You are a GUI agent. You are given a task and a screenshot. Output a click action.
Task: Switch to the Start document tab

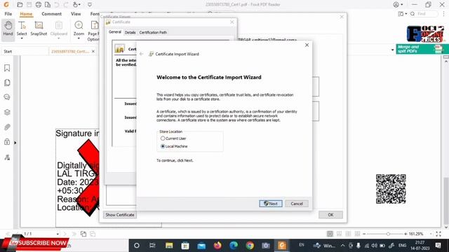click(x=8, y=51)
